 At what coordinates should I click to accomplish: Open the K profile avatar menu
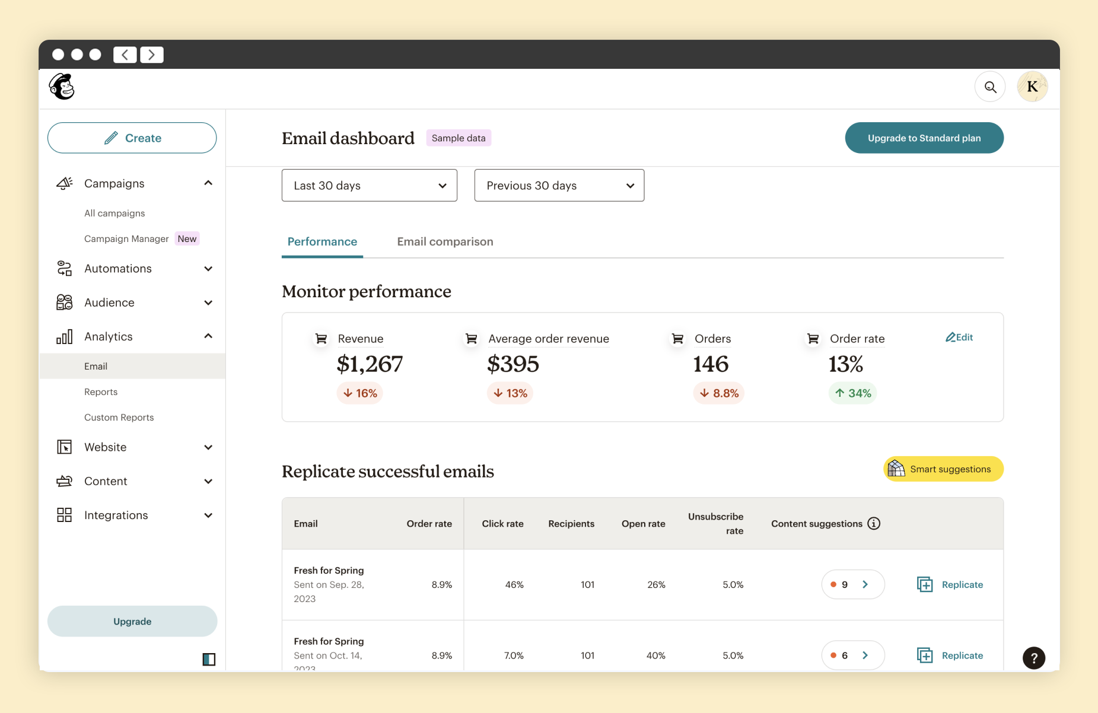point(1032,87)
